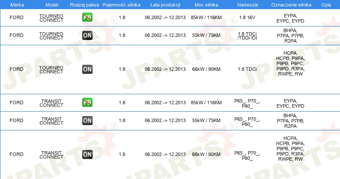
Task: Select FORD in the Tourneo Connect 85kW row
Action: 17,17
